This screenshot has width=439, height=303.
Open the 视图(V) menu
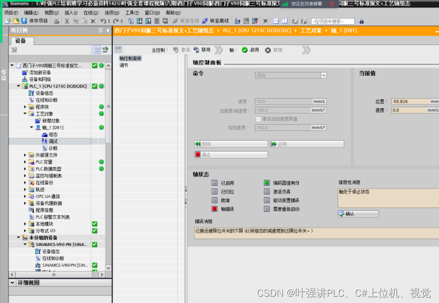pyautogui.click(x=51, y=13)
